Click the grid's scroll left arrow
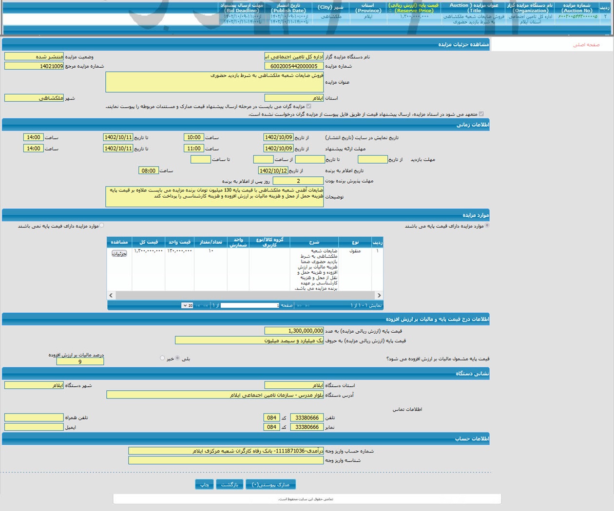The image size is (614, 511). (111, 295)
